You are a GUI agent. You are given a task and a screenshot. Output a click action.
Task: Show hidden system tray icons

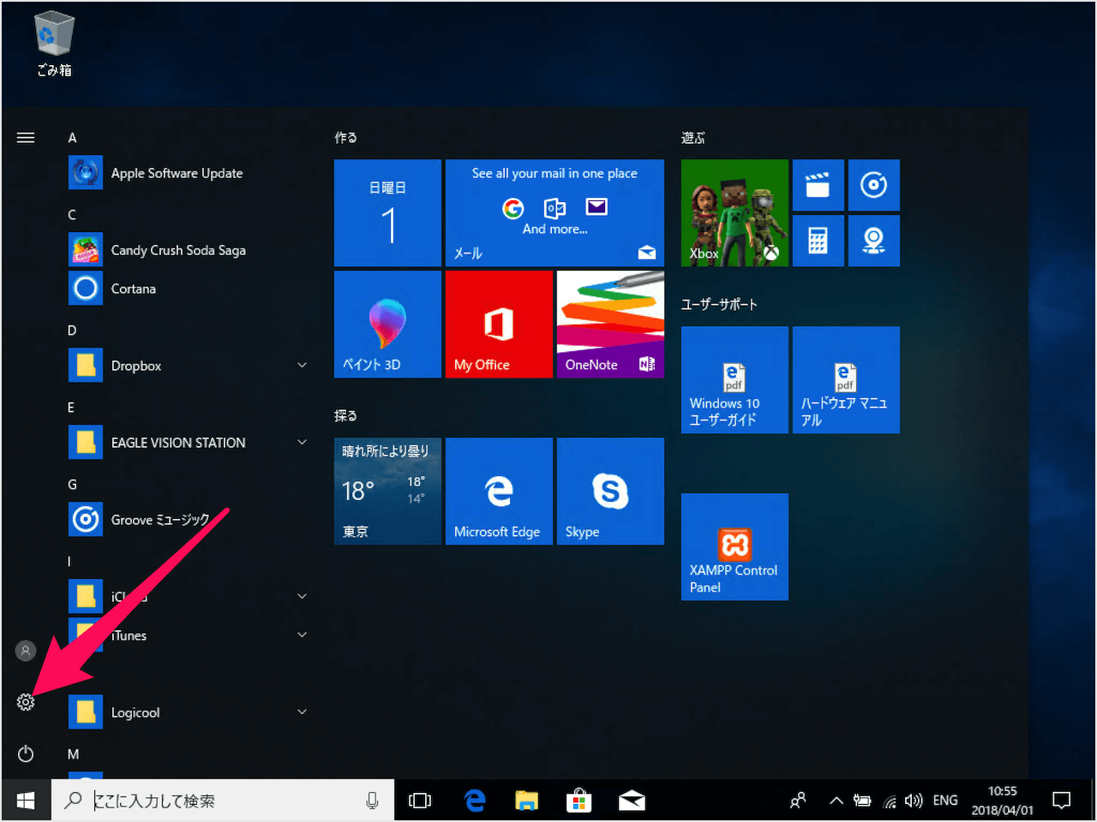(x=836, y=801)
